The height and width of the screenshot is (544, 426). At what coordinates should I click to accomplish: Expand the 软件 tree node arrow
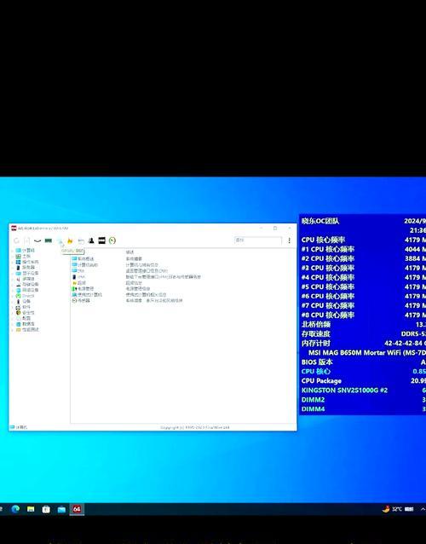pyautogui.click(x=13, y=307)
